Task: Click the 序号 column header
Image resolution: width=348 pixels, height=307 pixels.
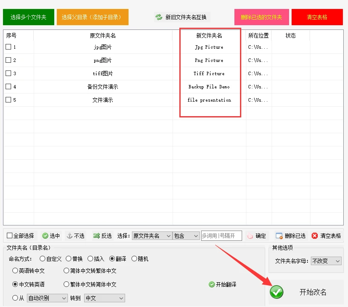Action: point(11,35)
